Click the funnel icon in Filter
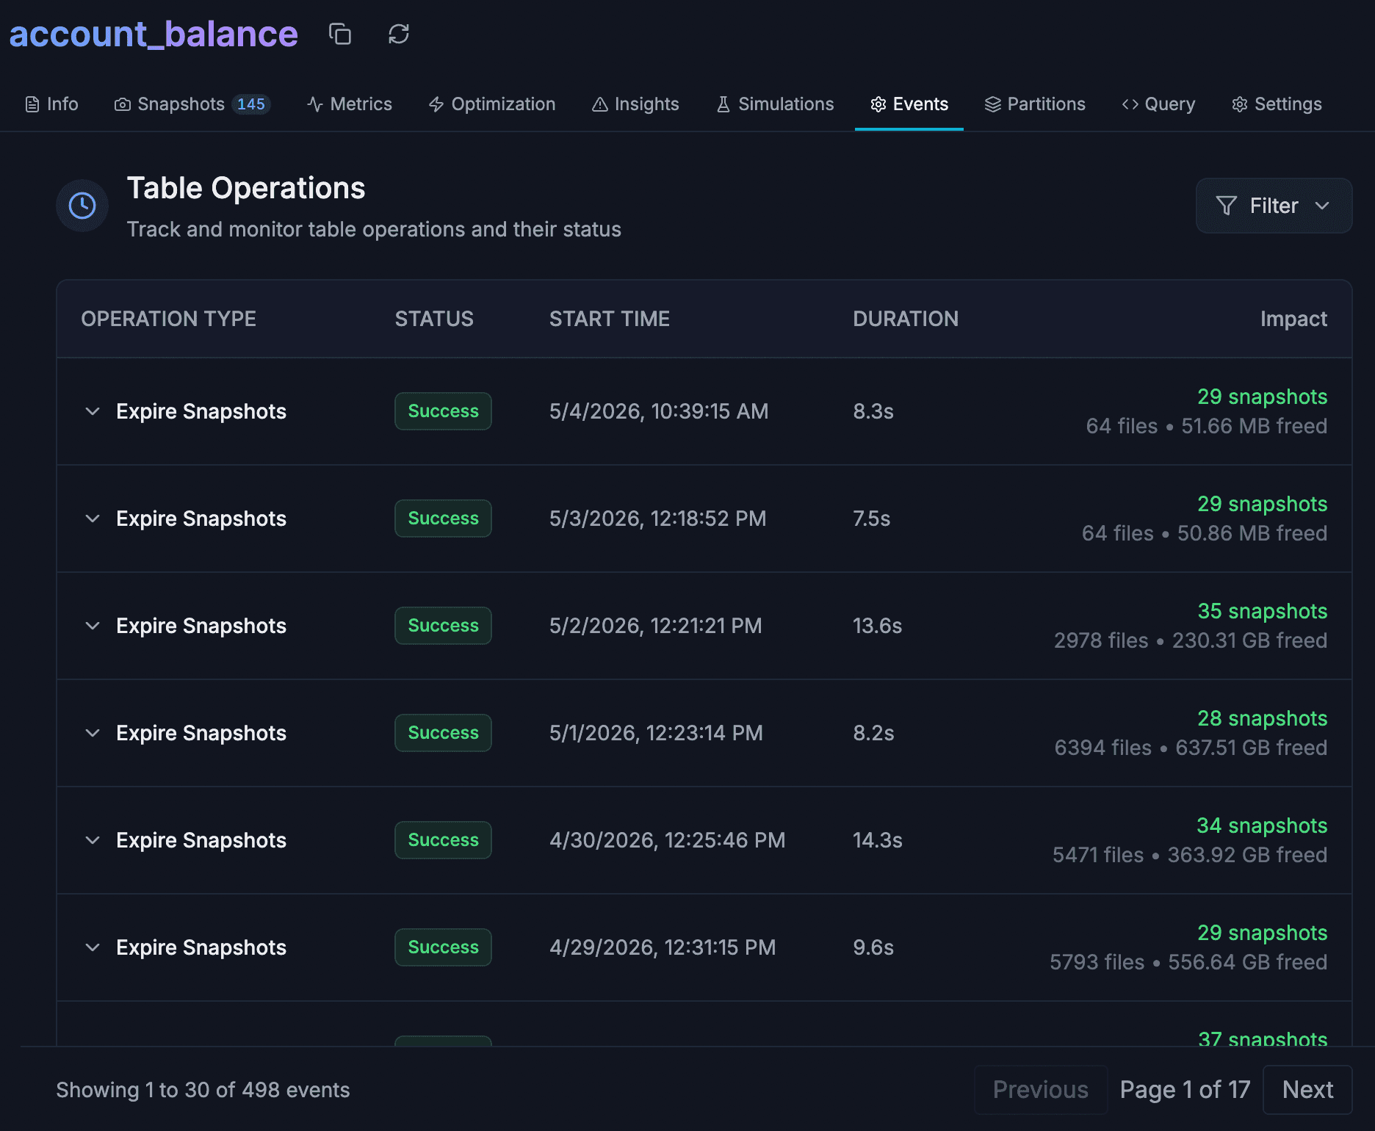The height and width of the screenshot is (1131, 1375). coord(1226,206)
